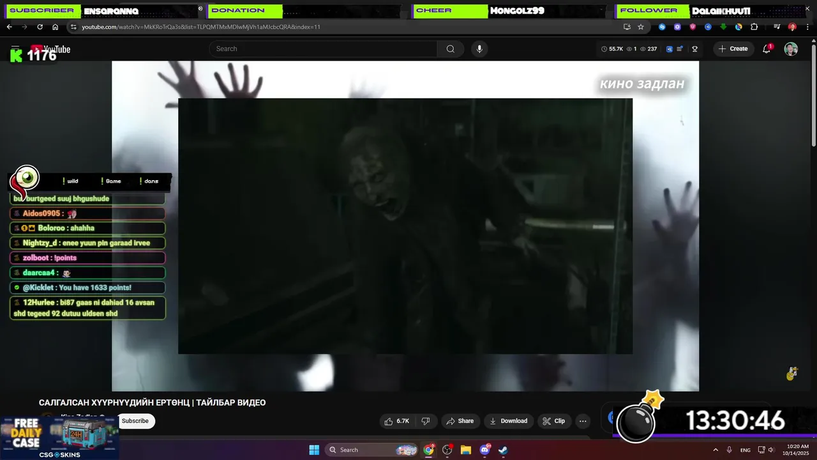Switch the ENG input language

coord(746,450)
